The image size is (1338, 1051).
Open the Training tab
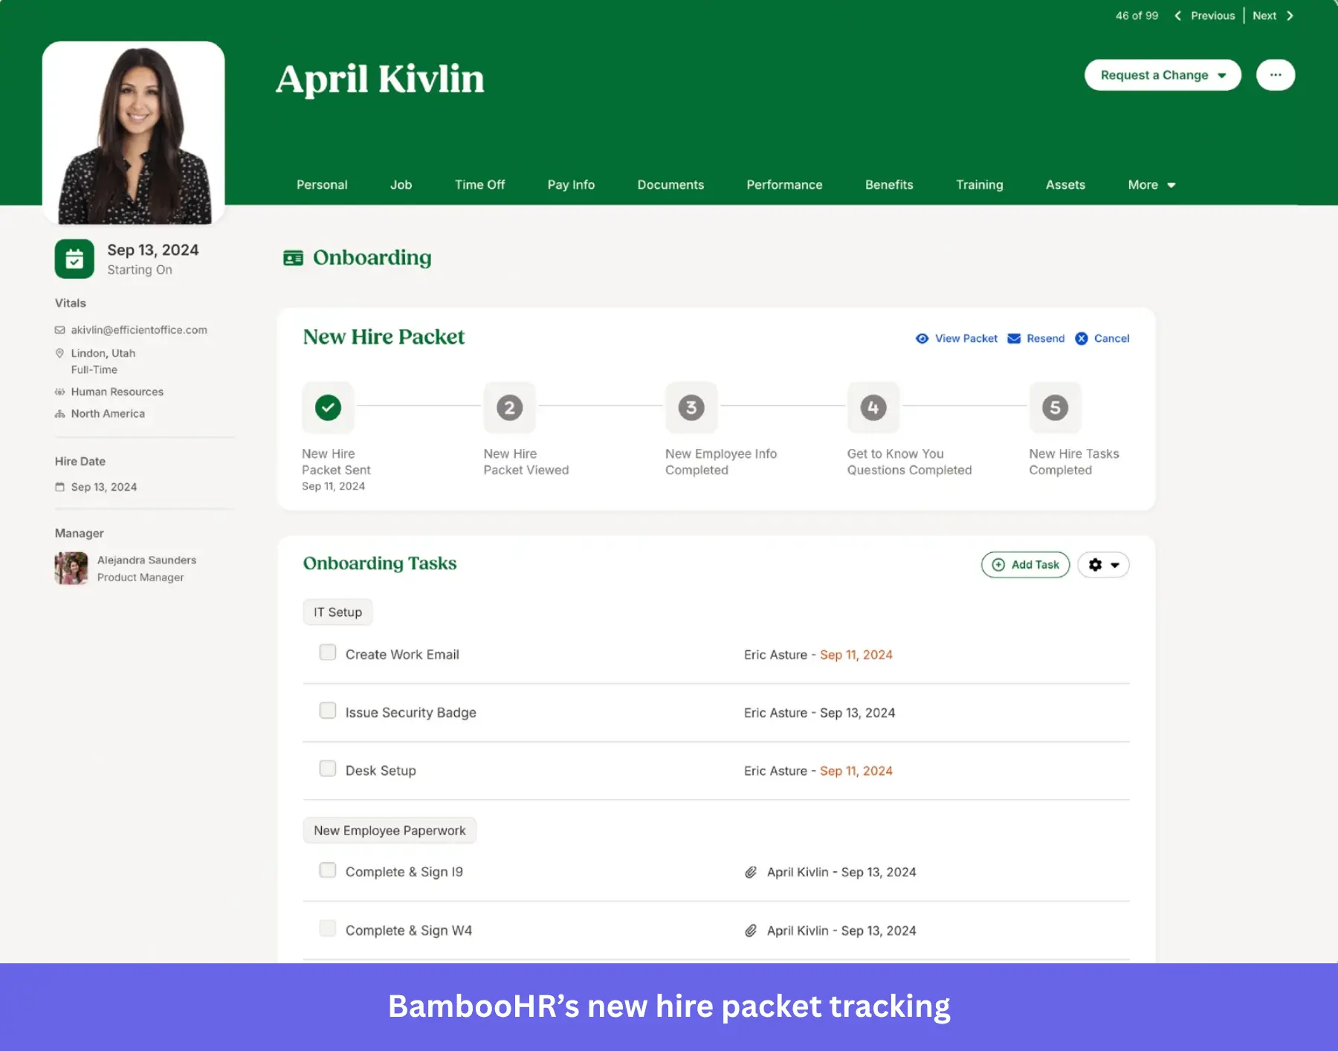[980, 185]
